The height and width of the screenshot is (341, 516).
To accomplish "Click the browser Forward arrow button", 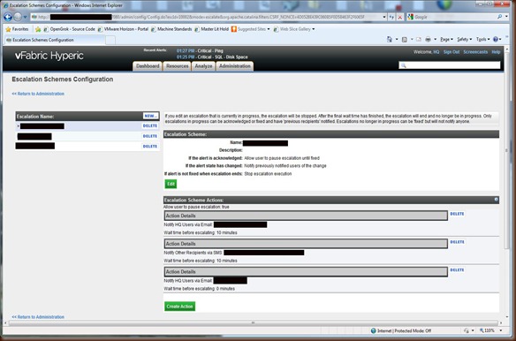I will 18,17.
